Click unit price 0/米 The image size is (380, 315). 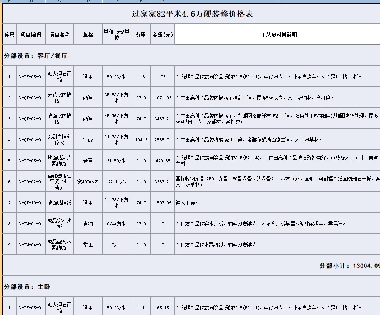(117, 245)
